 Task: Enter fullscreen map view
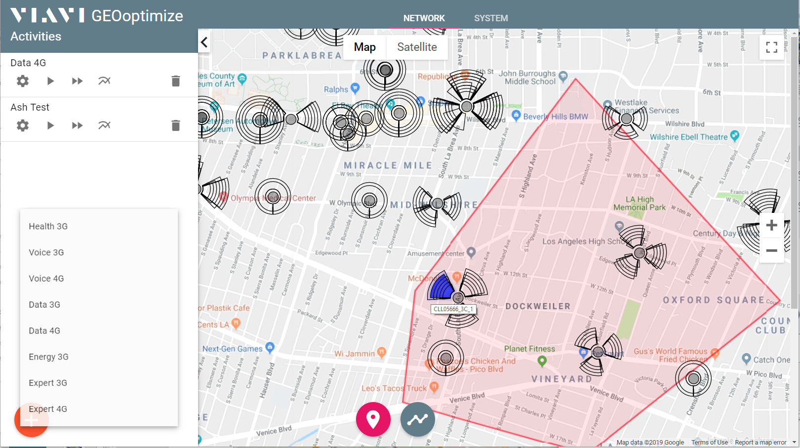pyautogui.click(x=772, y=47)
